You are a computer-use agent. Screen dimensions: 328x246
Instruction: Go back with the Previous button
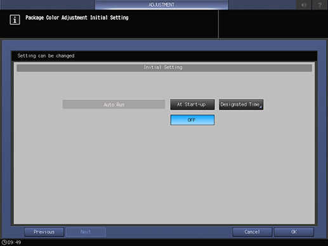(44, 232)
